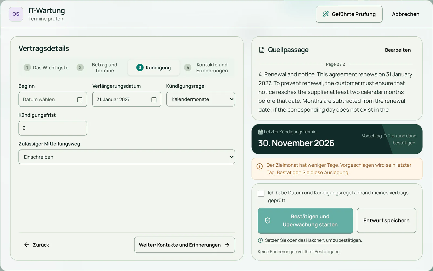
Task: Click the Beginn date input field
Action: [53, 99]
